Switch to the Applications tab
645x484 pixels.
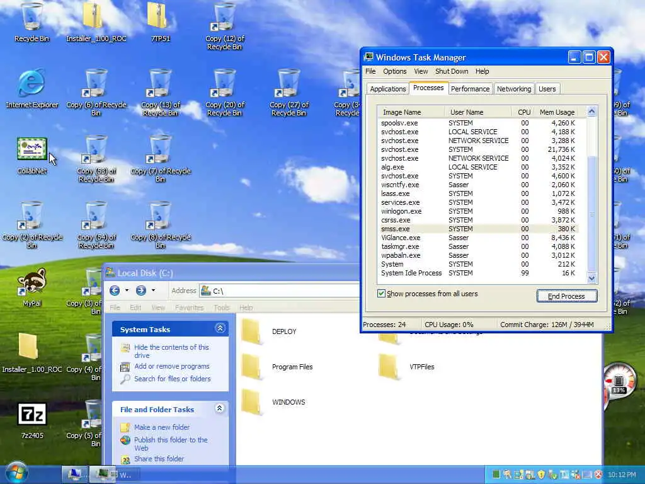(387, 89)
